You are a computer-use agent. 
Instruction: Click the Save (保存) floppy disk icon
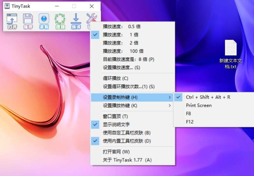pyautogui.click(x=28, y=21)
